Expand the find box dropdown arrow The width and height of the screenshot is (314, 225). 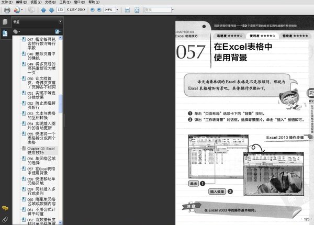(172, 10)
